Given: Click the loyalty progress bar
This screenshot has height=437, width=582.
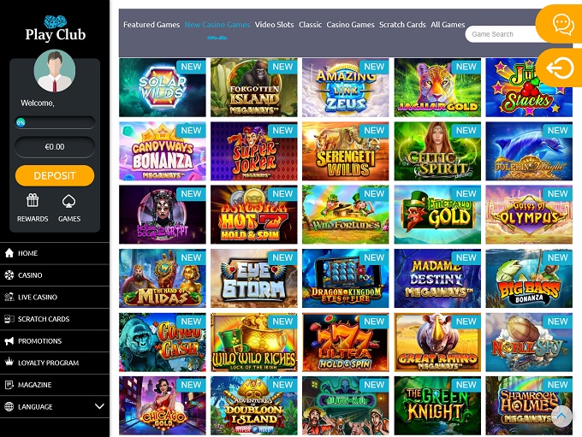Looking at the screenshot, I should (55, 122).
